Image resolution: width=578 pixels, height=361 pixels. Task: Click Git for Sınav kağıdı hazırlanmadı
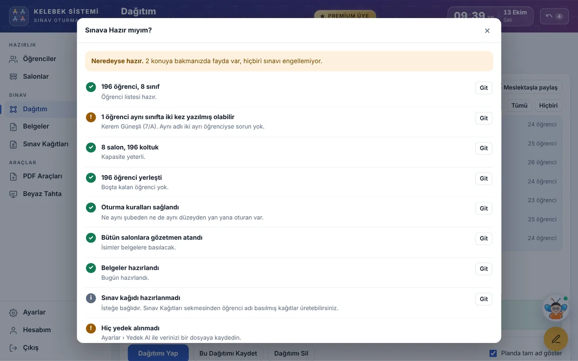click(484, 299)
